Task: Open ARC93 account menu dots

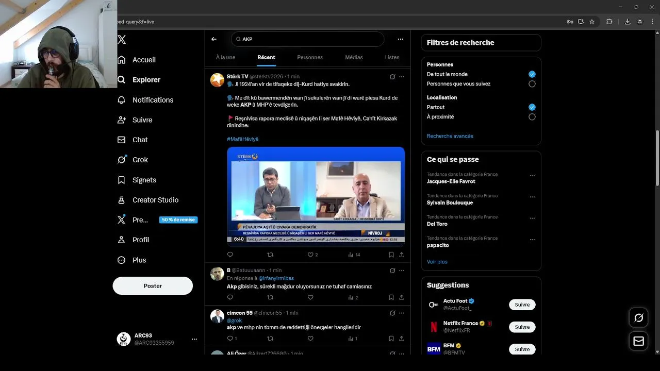Action: tap(194, 339)
